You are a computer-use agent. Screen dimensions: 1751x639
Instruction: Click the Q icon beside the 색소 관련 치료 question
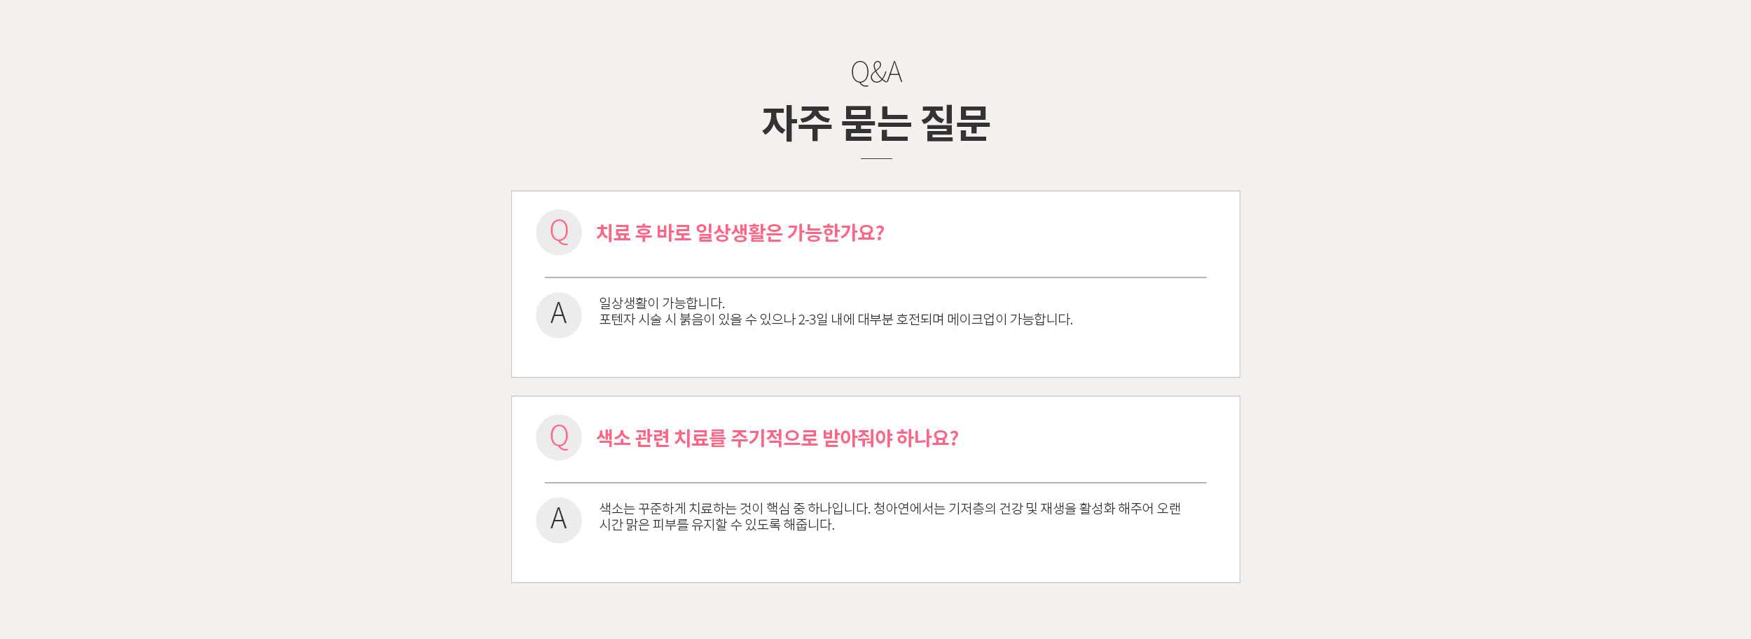[559, 438]
